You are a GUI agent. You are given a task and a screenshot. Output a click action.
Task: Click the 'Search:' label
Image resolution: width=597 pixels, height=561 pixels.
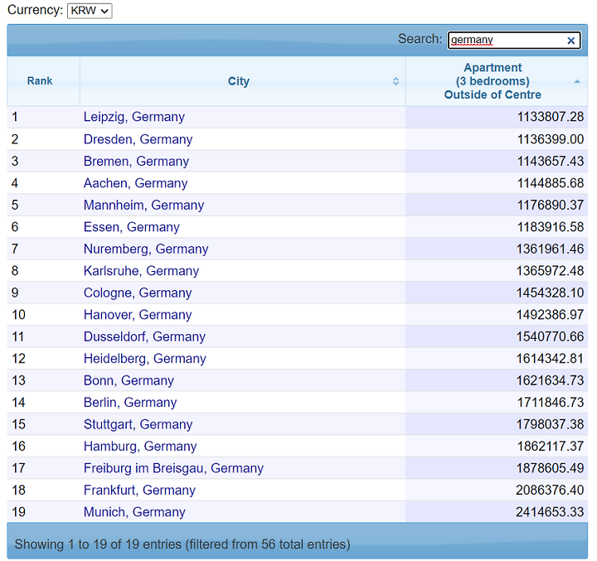(x=420, y=39)
